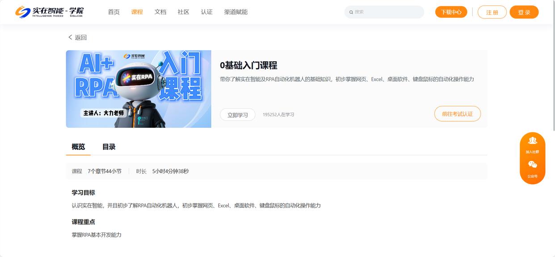Open the 认证 menu item

click(x=207, y=12)
